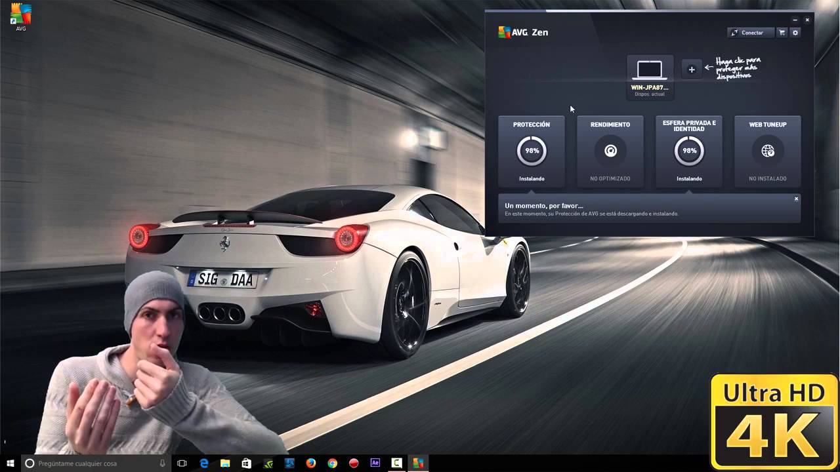The image size is (840, 472).
Task: Launch Microsoft Edge from the taskbar
Action: click(204, 463)
